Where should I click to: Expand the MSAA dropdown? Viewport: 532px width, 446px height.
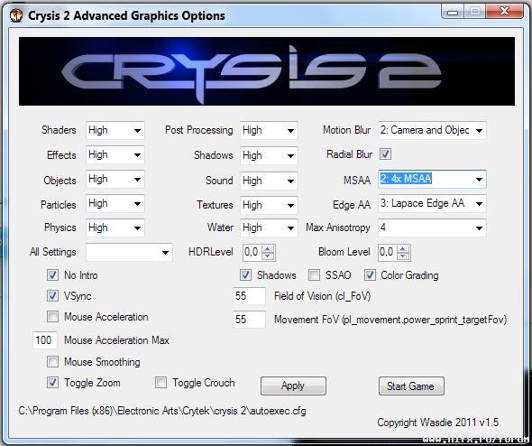point(432,179)
